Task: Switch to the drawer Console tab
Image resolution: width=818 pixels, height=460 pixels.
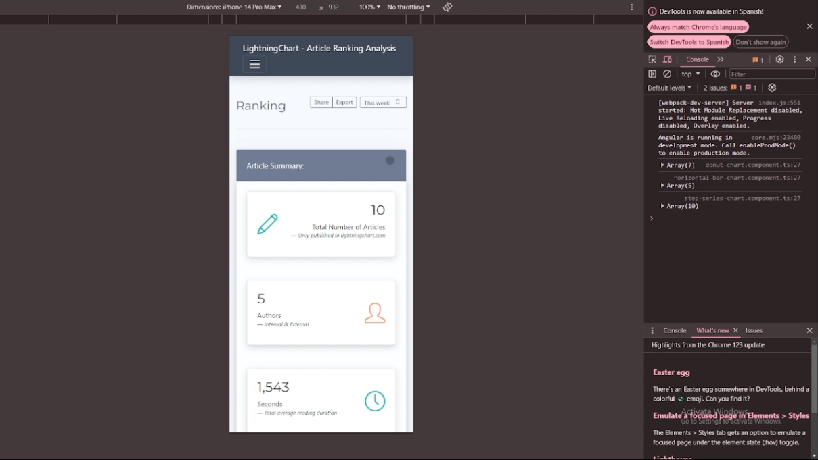Action: click(675, 330)
